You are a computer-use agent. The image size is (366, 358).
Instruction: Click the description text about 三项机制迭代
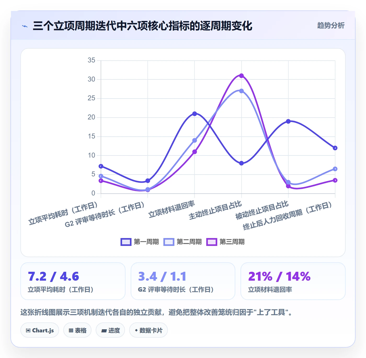tap(157, 312)
